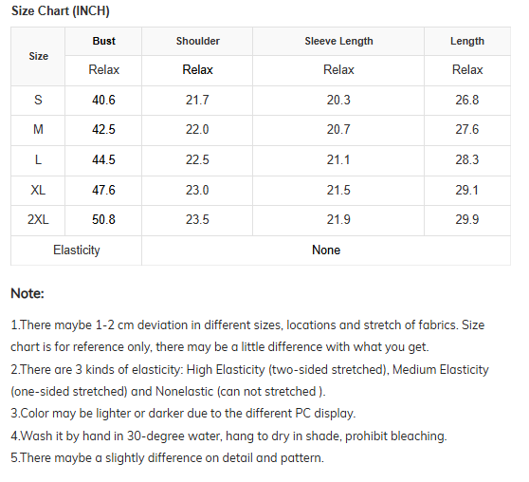The width and height of the screenshot is (529, 482).
Task: Click the size M row label
Action: pos(38,129)
